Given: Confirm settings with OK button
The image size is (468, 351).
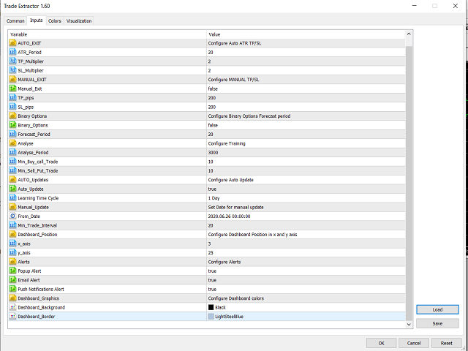Looking at the screenshot, I should click(382, 343).
